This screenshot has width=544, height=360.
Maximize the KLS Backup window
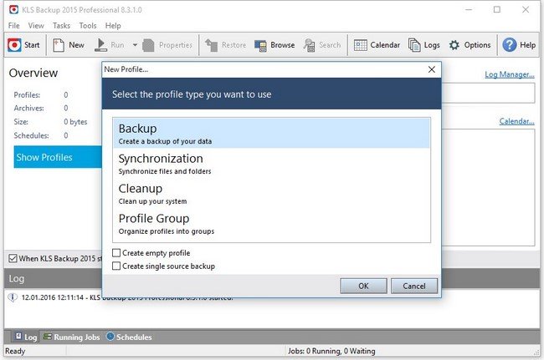click(x=497, y=9)
